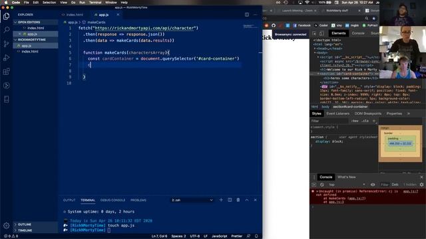Click the Styles Filter input field
Screen dimensions: 426x239
click(x=329, y=121)
